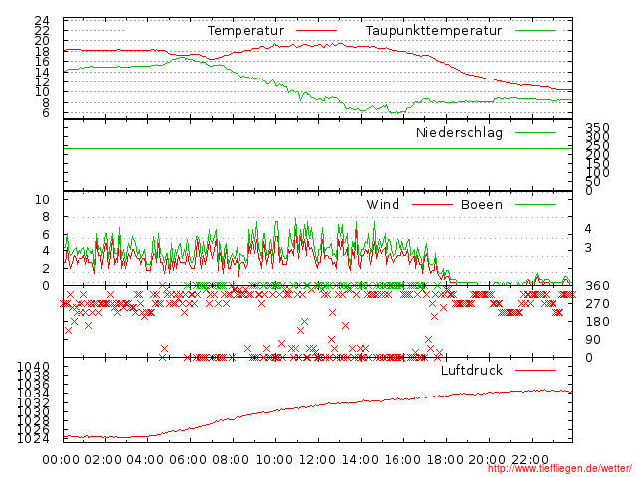Image resolution: width=636 pixels, height=477 pixels.
Task: Click the 1040 pressure axis value
Action: coord(33,367)
